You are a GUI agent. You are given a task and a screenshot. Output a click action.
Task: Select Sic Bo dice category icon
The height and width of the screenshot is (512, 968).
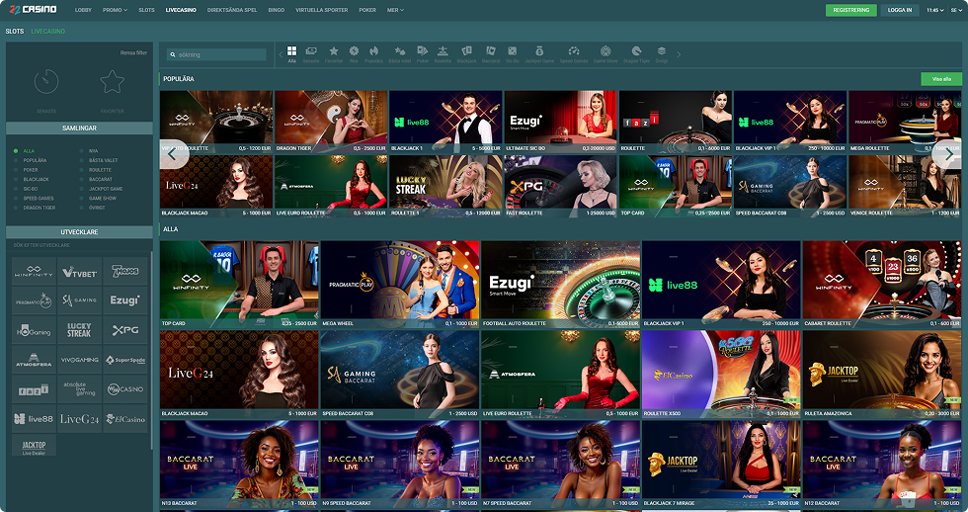513,51
